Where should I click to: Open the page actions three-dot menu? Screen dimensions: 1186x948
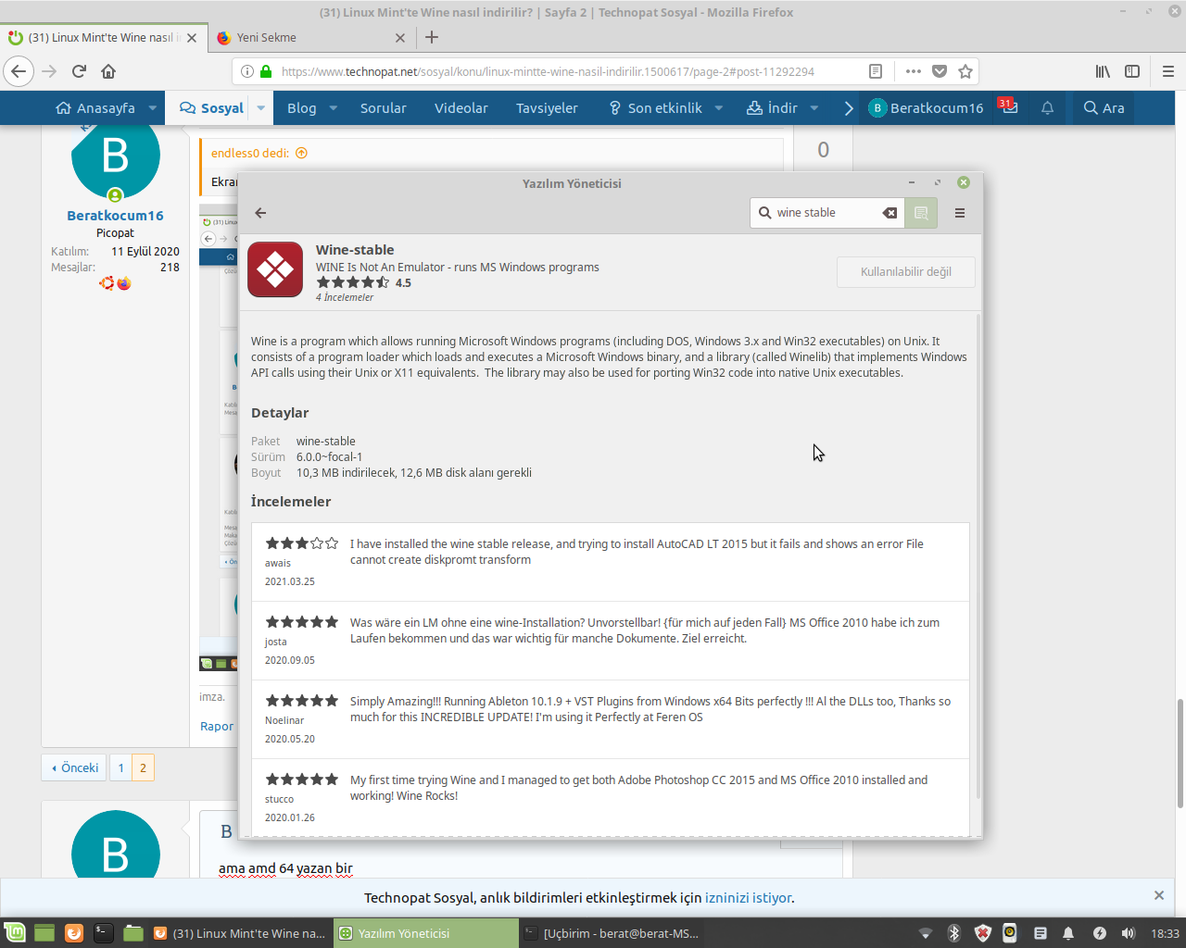coord(914,71)
